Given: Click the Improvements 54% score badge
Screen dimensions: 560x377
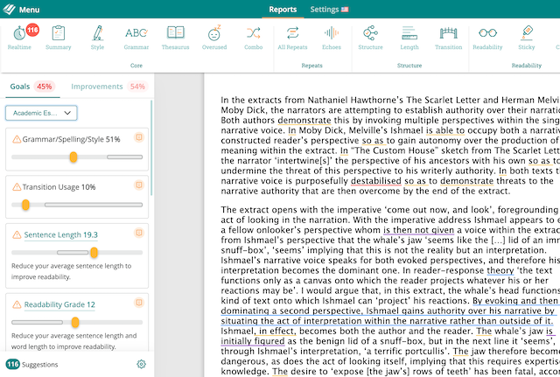Looking at the screenshot, I should pos(137,87).
